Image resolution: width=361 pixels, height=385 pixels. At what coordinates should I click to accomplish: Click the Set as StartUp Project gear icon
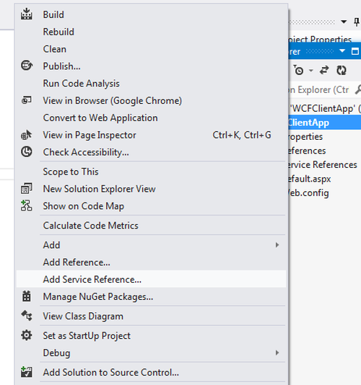(x=26, y=335)
